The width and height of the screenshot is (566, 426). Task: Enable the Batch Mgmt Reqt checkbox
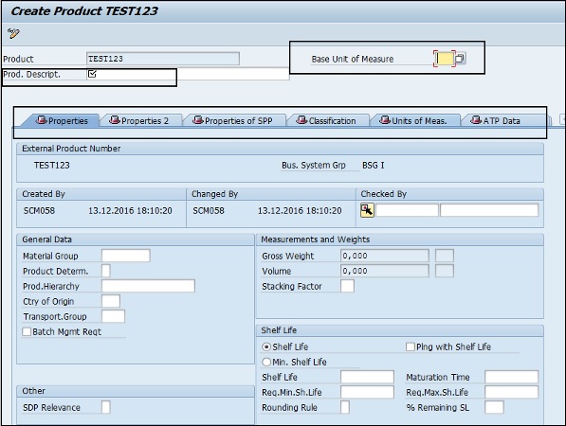tap(27, 331)
